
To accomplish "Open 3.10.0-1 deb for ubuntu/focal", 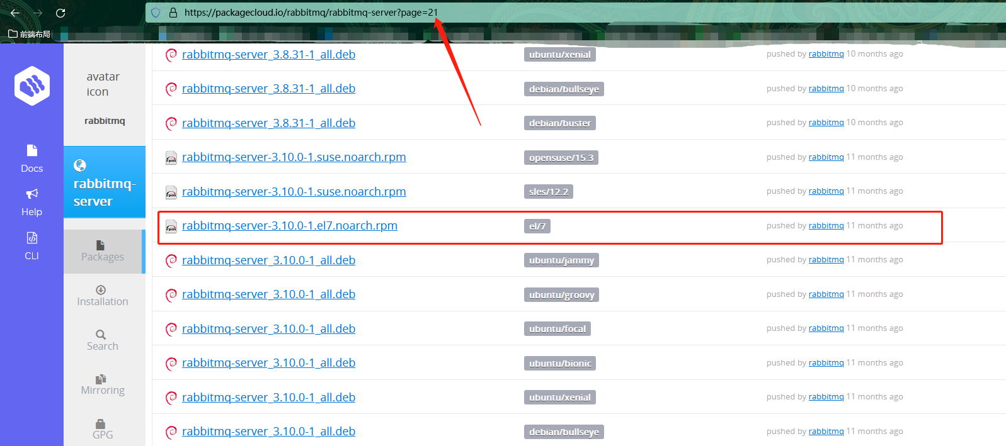I will tap(268, 329).
